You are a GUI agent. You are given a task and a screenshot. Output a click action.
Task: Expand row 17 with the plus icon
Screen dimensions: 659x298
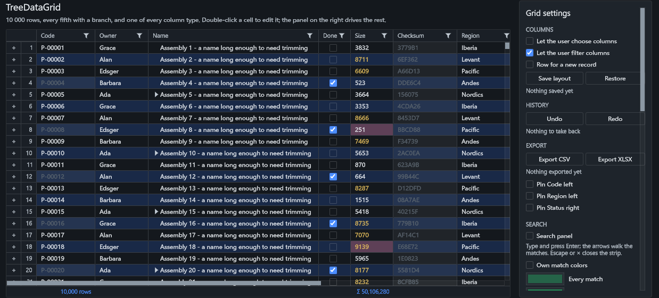click(14, 235)
